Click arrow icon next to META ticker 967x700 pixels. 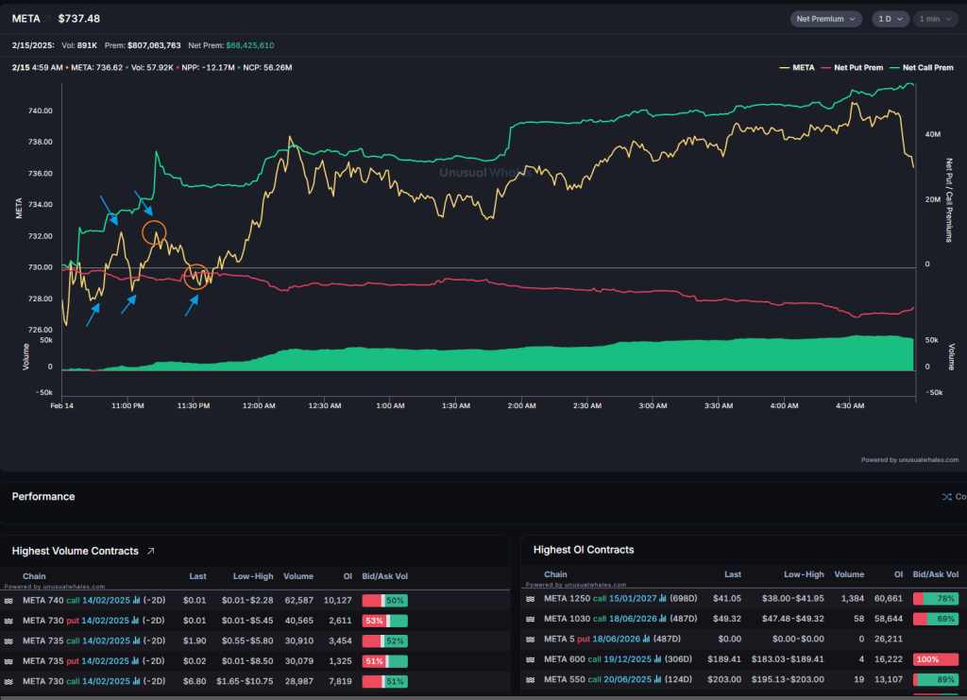point(46,19)
